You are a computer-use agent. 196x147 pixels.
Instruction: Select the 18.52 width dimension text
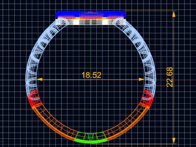point(91,75)
